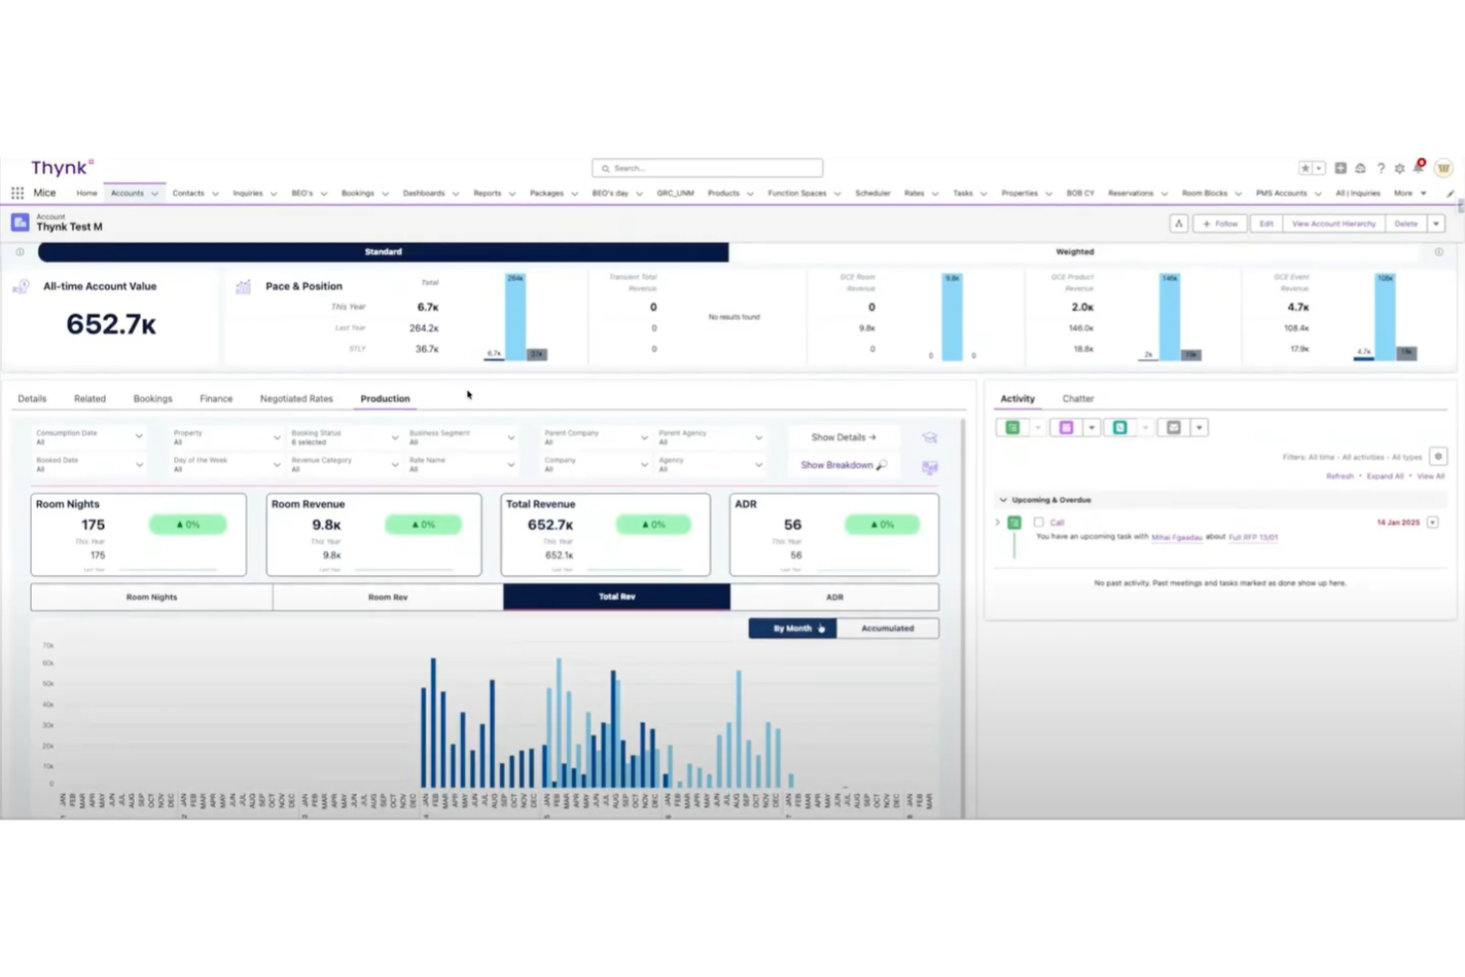The width and height of the screenshot is (1465, 977).
Task: Select By Month chart mode
Action: point(793,629)
